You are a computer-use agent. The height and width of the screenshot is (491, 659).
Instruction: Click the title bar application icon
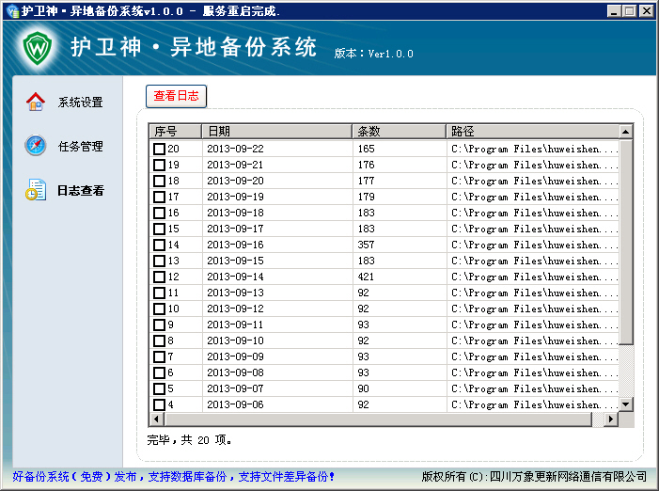[x=11, y=10]
